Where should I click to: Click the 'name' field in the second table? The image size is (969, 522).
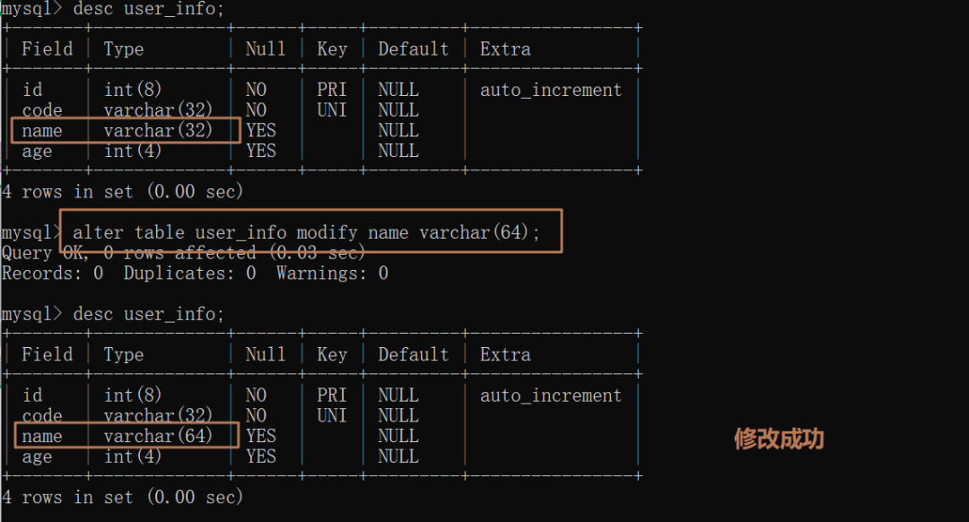tap(42, 436)
